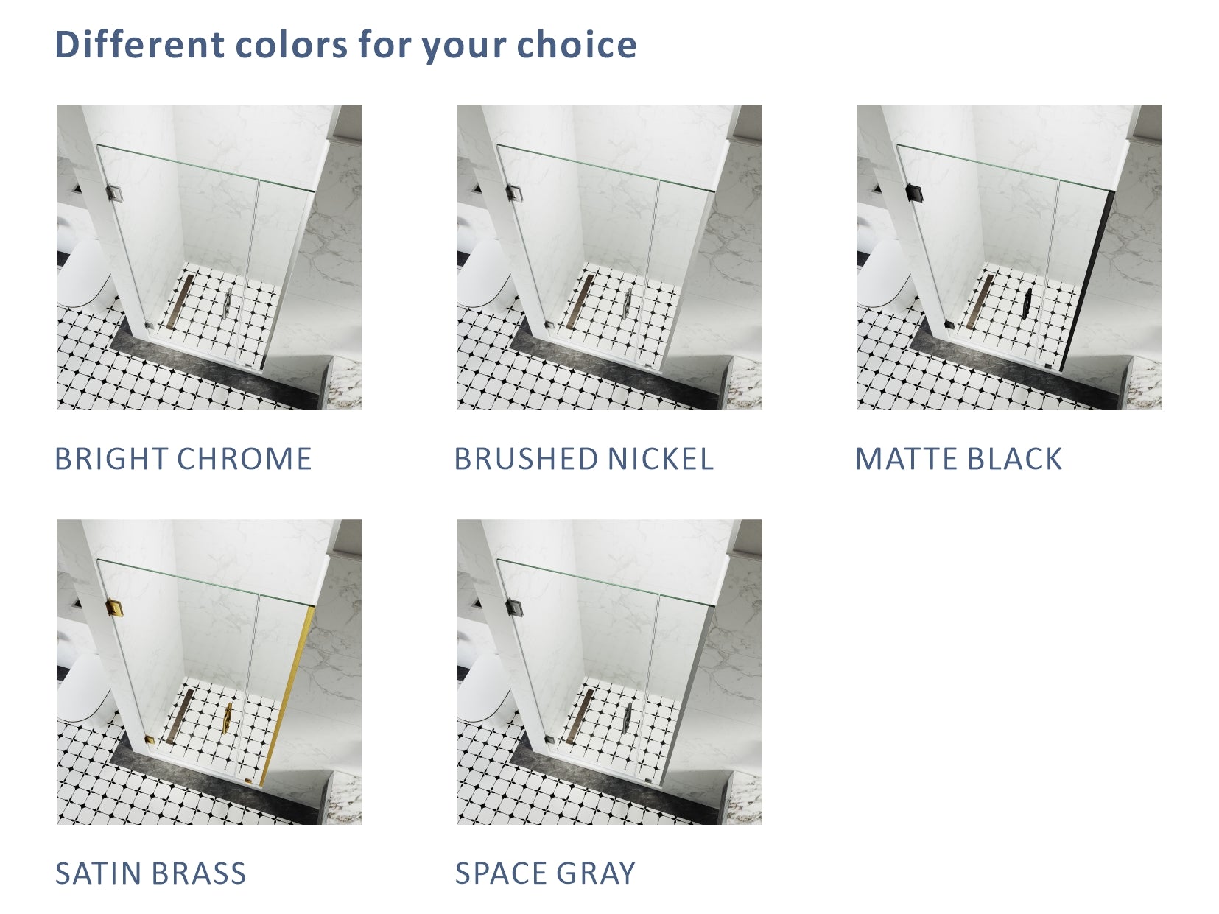The height and width of the screenshot is (914, 1219).
Task: Choose the SATIN BRASS label text
Action: (151, 873)
